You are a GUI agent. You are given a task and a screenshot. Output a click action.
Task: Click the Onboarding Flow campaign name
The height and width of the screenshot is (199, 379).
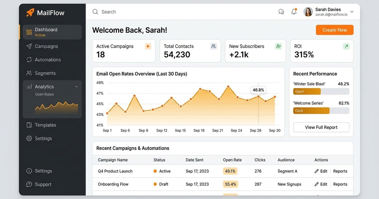click(x=113, y=184)
